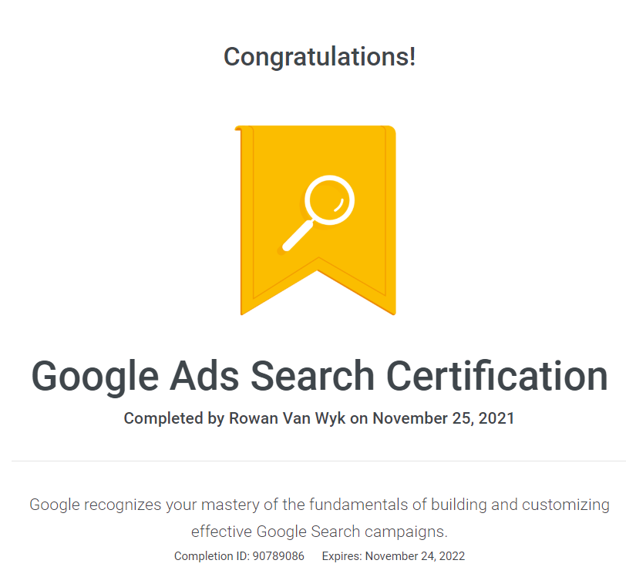This screenshot has width=626, height=577.
Task: Click the completion date November 25, 2021
Action: point(443,418)
